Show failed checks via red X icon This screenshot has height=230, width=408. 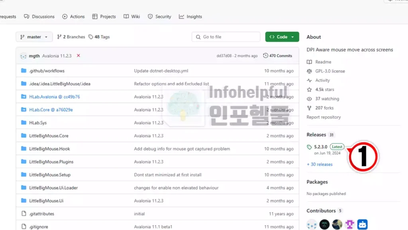[78, 56]
